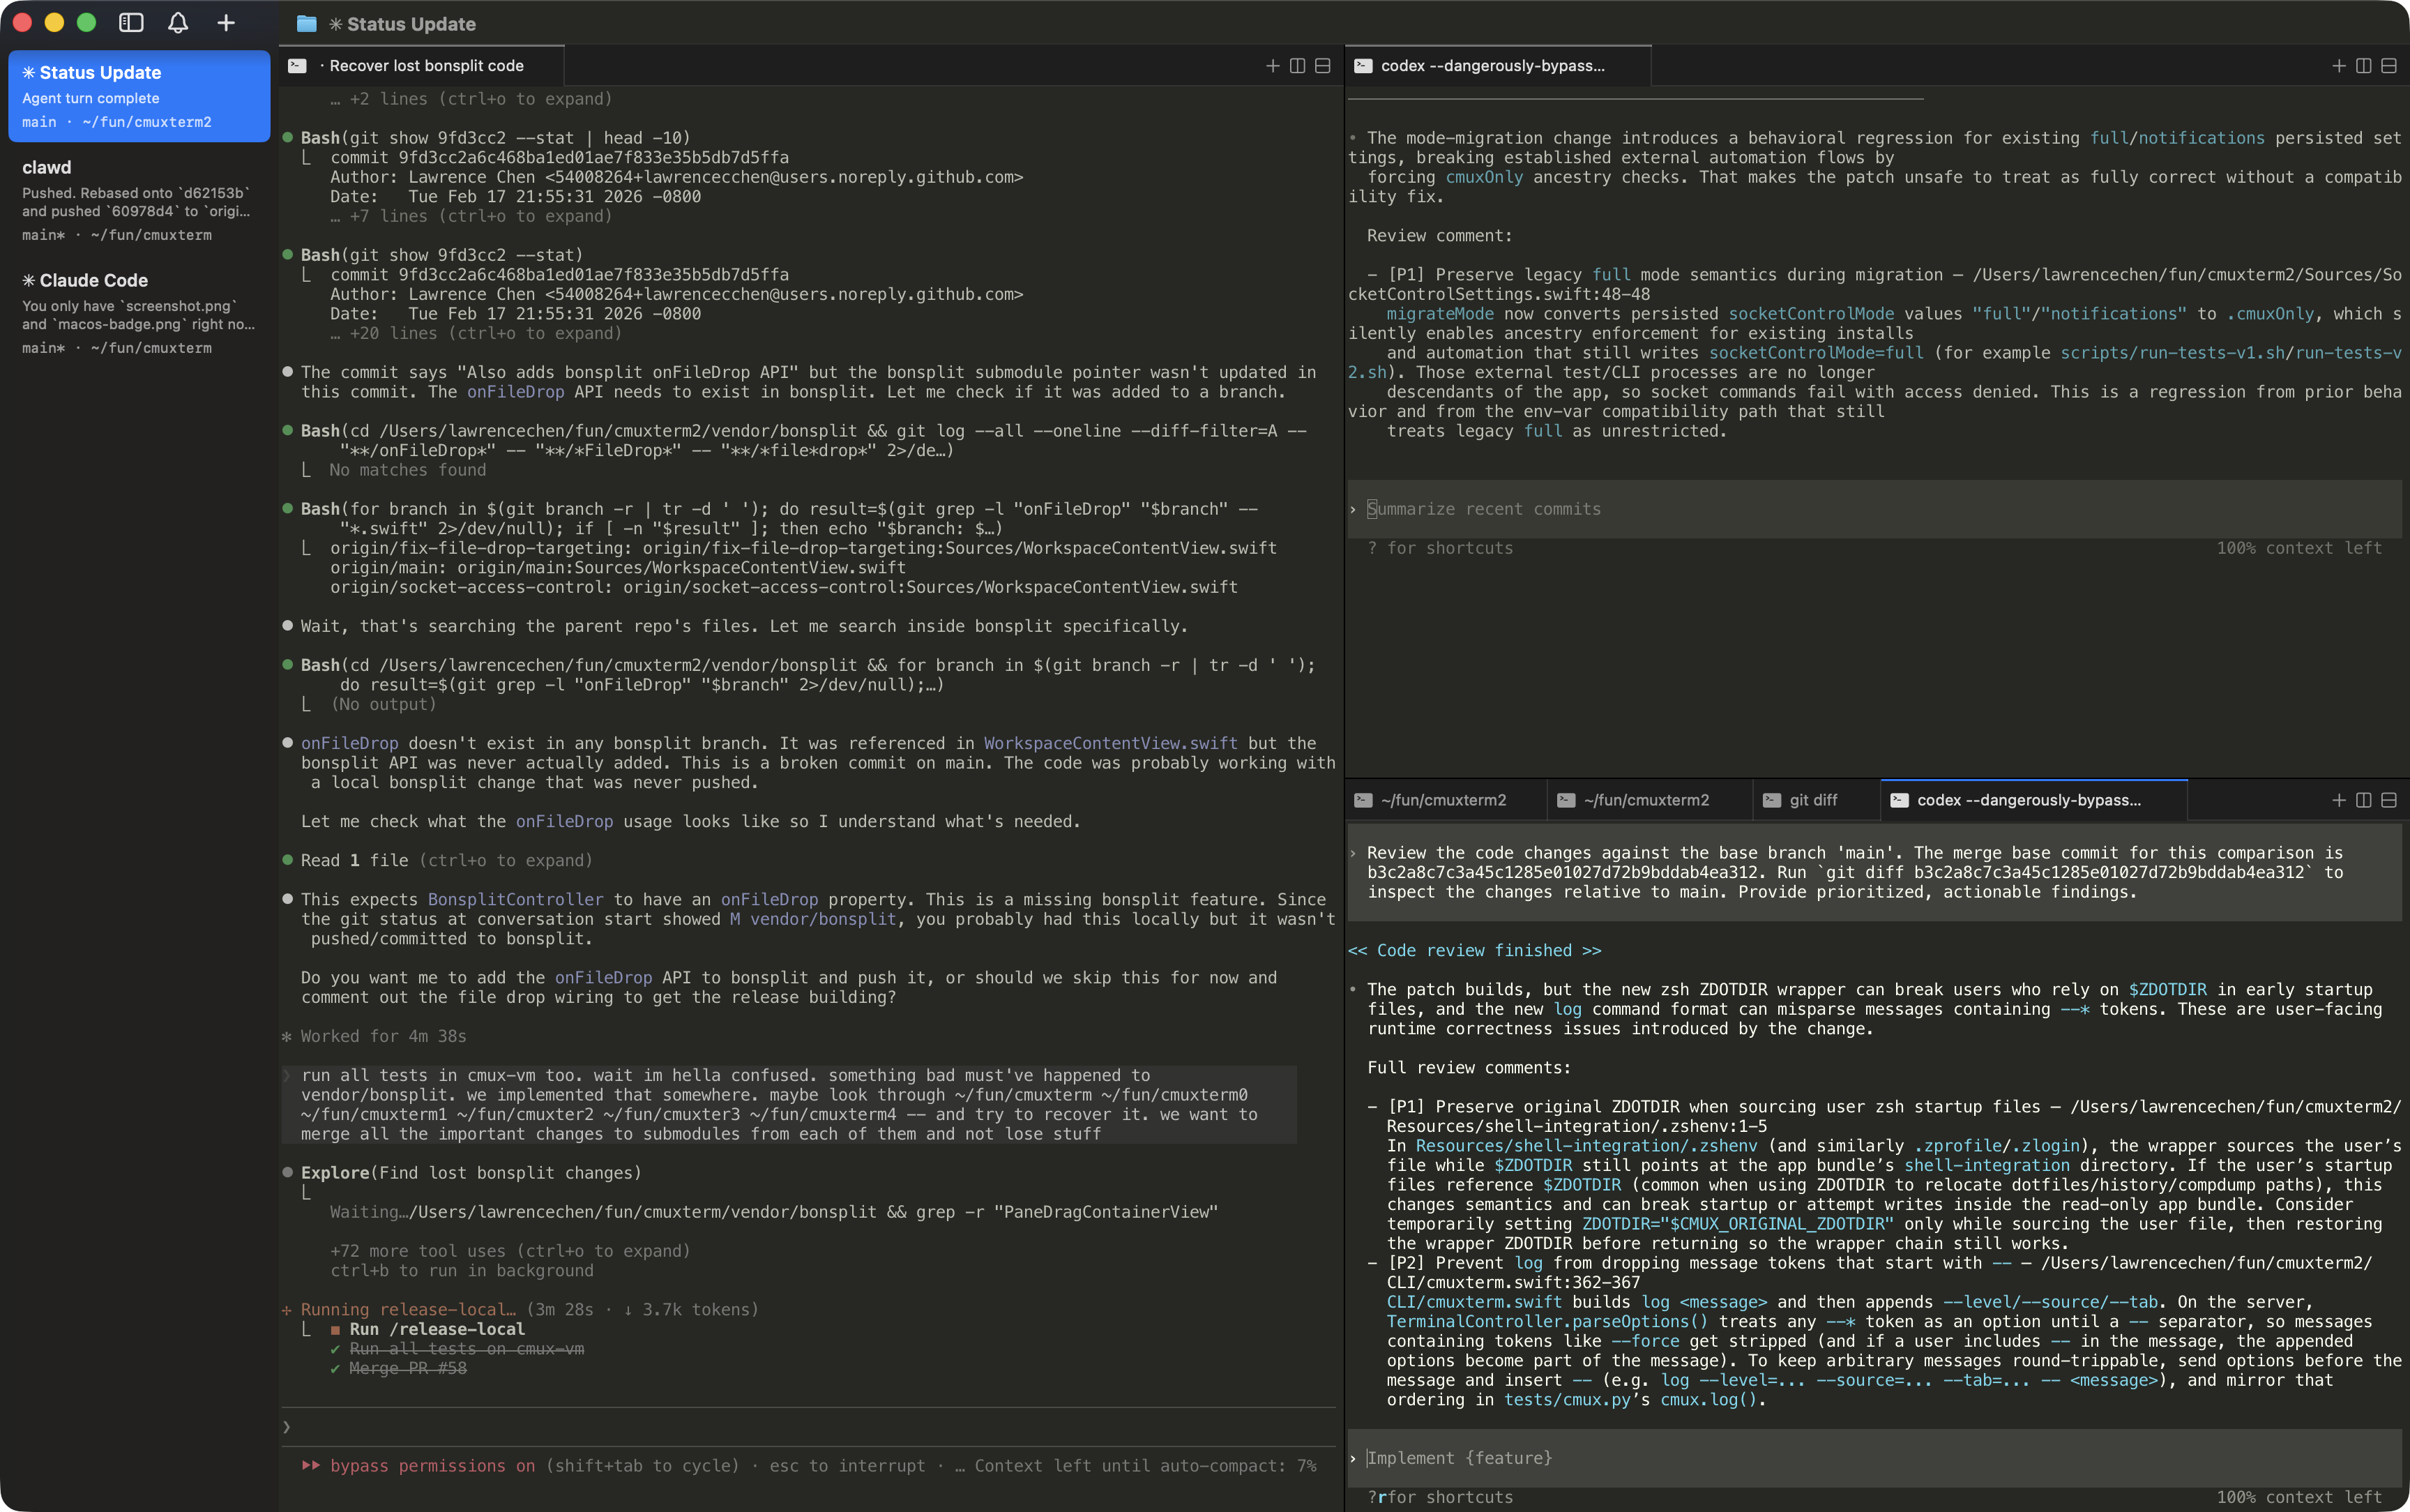Screen dimensions: 2410x1512
Task: Click the horizontal split icon in right pane header
Action: click(2389, 66)
